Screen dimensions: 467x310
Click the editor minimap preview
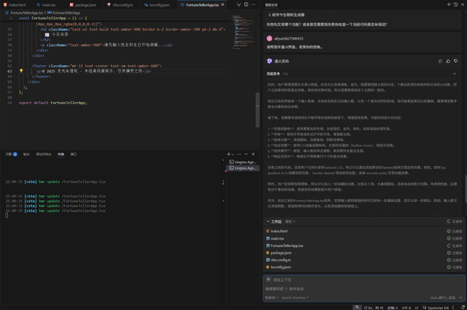tap(243, 31)
